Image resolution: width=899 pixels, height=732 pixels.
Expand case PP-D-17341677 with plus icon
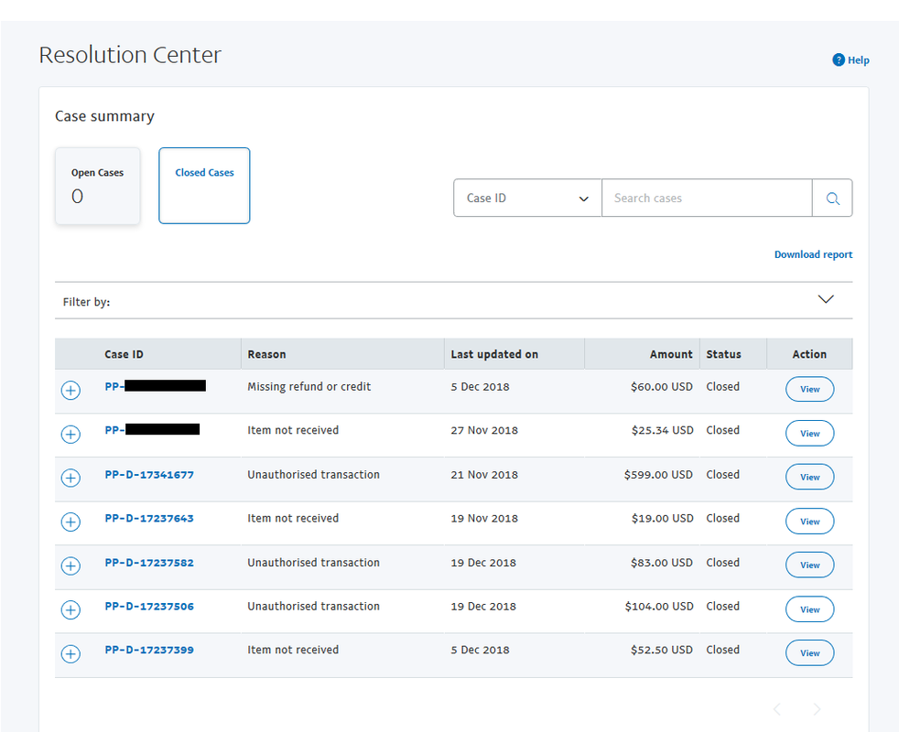click(x=70, y=478)
